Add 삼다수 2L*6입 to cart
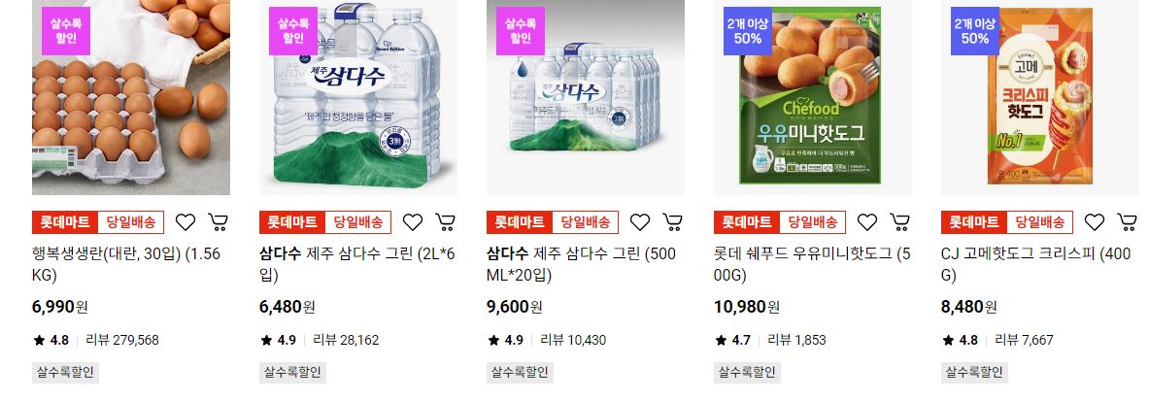This screenshot has height=401, width=1149. point(445,222)
